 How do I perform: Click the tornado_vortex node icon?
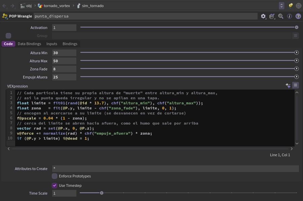point(40,6)
